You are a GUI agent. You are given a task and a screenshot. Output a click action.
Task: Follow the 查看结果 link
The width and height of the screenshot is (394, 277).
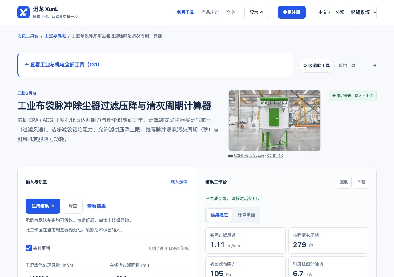coord(96,206)
